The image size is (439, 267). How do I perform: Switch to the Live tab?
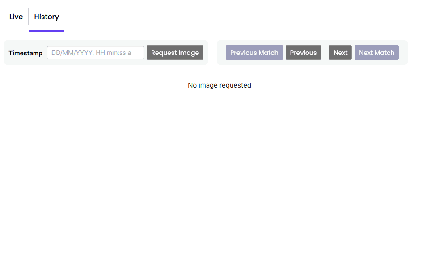(16, 17)
